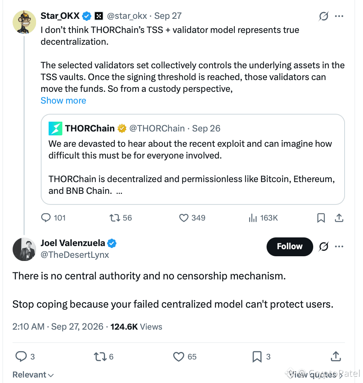Repost Star_OKX's post with 56 reposts

point(114,218)
